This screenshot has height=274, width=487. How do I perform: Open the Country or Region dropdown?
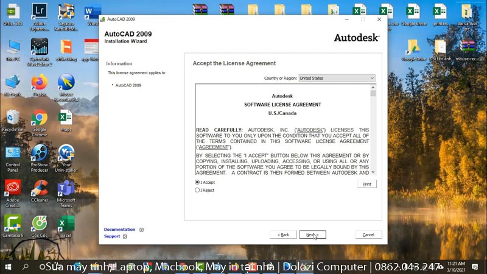coord(337,78)
